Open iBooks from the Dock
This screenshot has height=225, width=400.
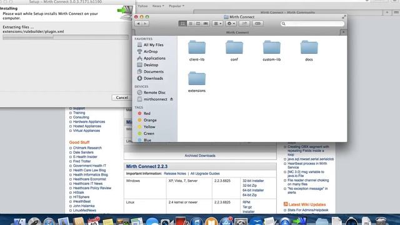tap(211, 221)
